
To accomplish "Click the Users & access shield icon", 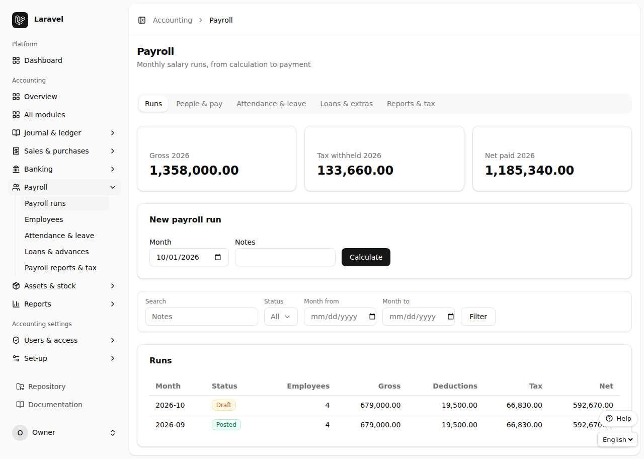I will (x=16, y=340).
